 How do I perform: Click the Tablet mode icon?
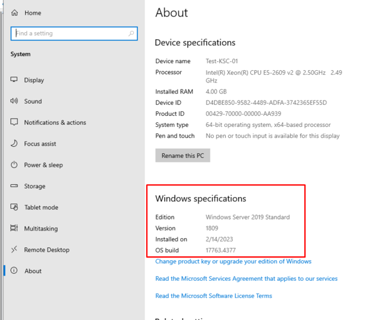(14, 208)
